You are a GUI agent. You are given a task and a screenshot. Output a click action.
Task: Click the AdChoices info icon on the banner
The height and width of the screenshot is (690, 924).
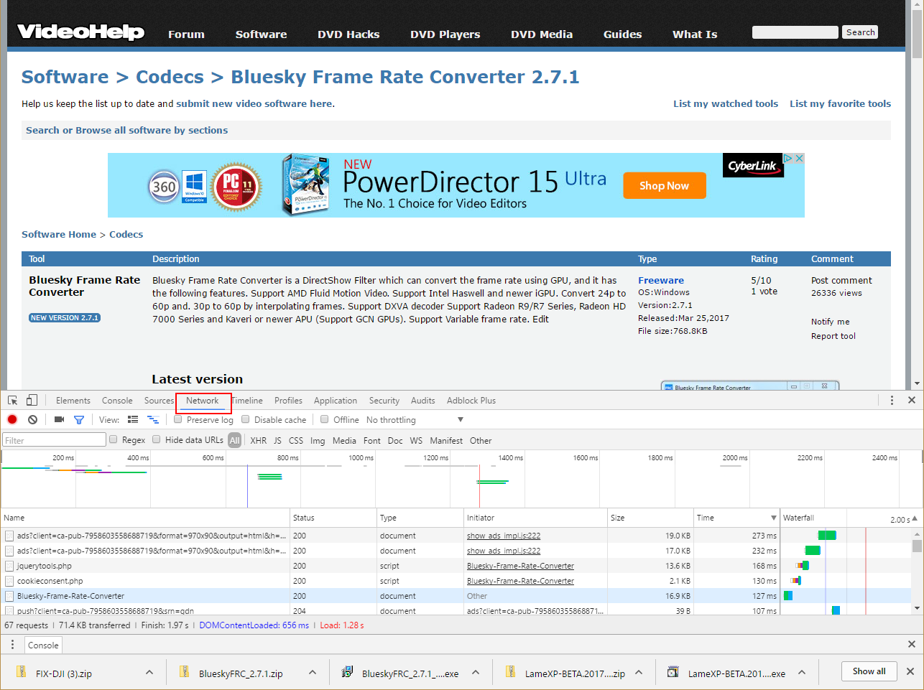[x=788, y=158]
